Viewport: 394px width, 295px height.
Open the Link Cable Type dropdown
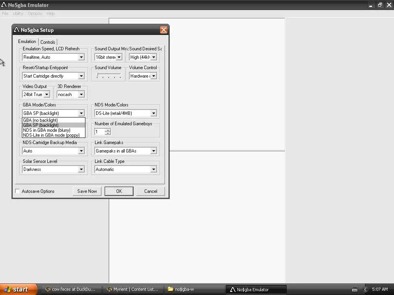click(154, 169)
